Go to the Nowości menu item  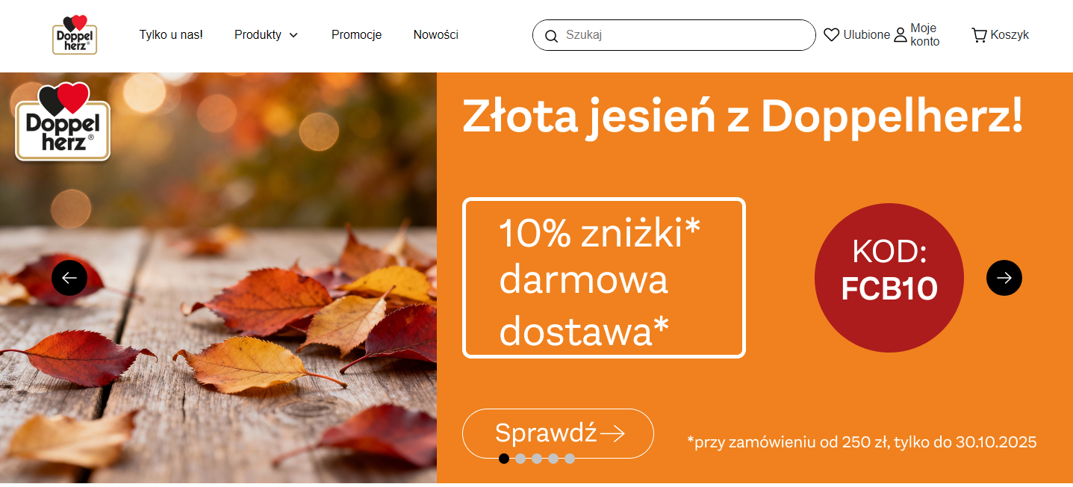pos(435,34)
